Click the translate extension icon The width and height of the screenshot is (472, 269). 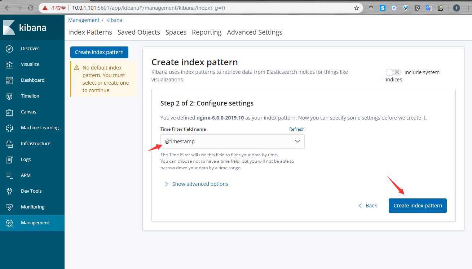coord(429,8)
